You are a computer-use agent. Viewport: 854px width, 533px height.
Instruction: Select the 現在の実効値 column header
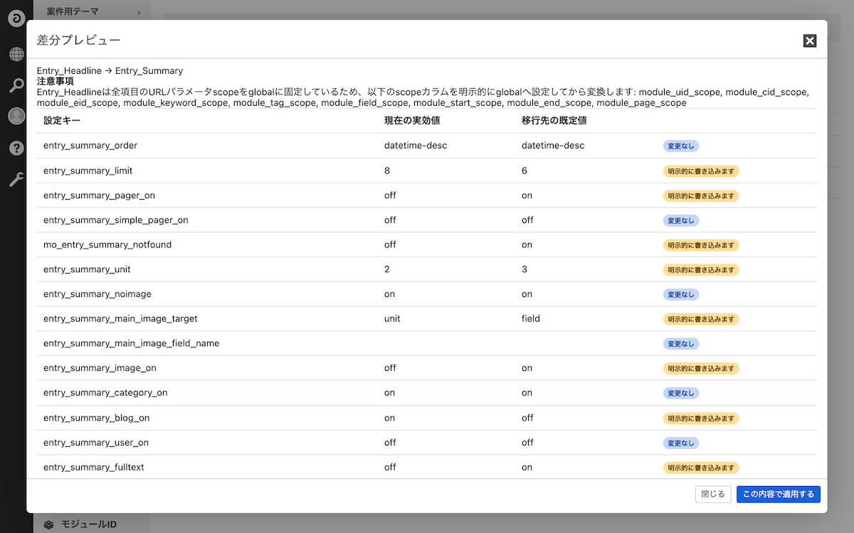[412, 121]
